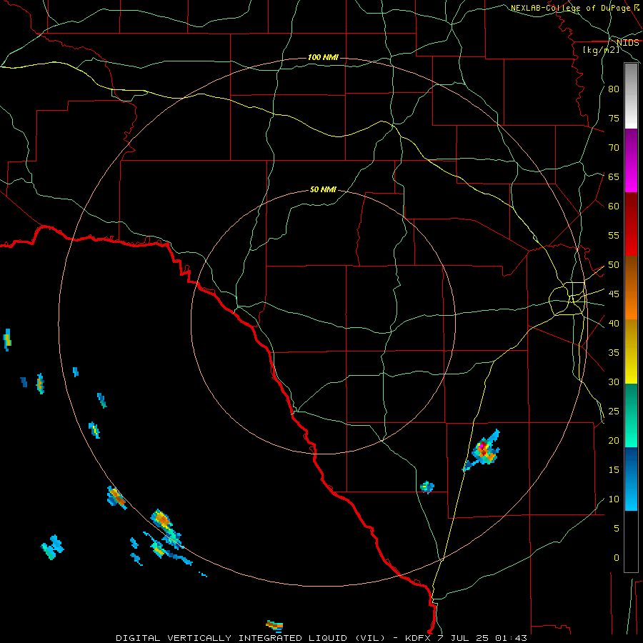
Task: Select the 50 NMI range ring label
Action: point(323,189)
